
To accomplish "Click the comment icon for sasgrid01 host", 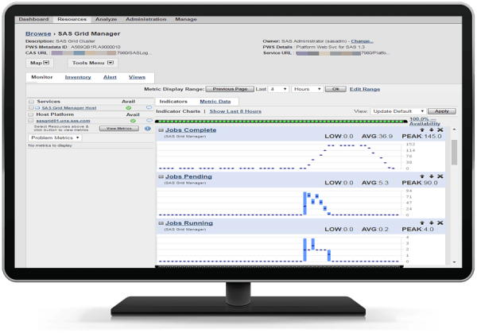I will (147, 120).
